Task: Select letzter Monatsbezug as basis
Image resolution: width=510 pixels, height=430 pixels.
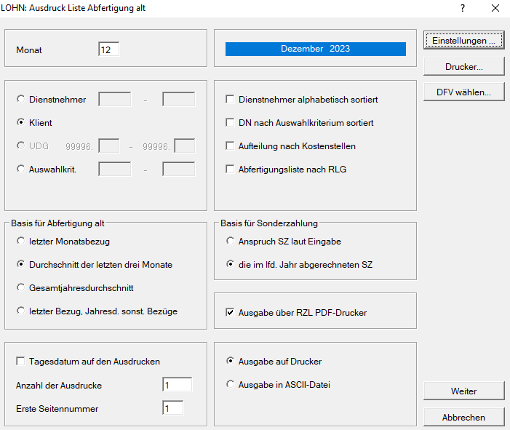Action: click(20, 241)
